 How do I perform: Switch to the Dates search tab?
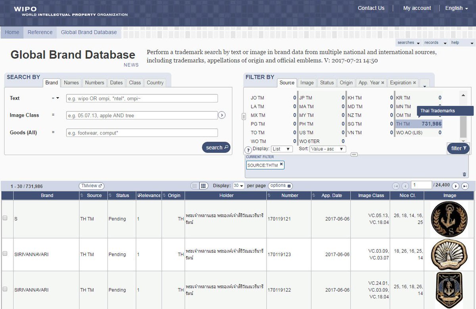coord(116,83)
